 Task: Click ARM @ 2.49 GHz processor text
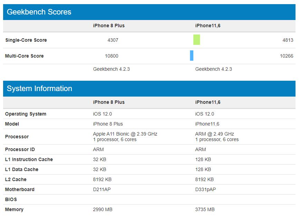coord(214,134)
